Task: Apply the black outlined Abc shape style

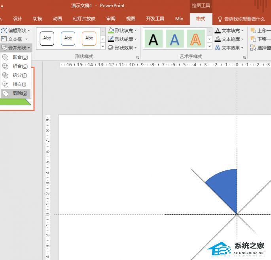Action: pyautogui.click(x=47, y=38)
